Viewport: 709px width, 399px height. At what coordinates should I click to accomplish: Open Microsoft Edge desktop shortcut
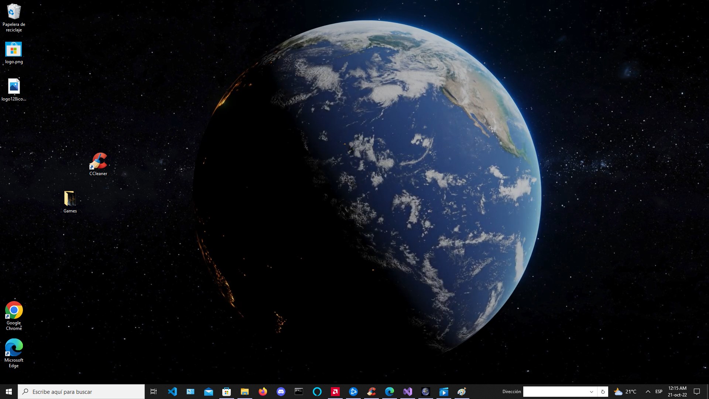click(14, 348)
